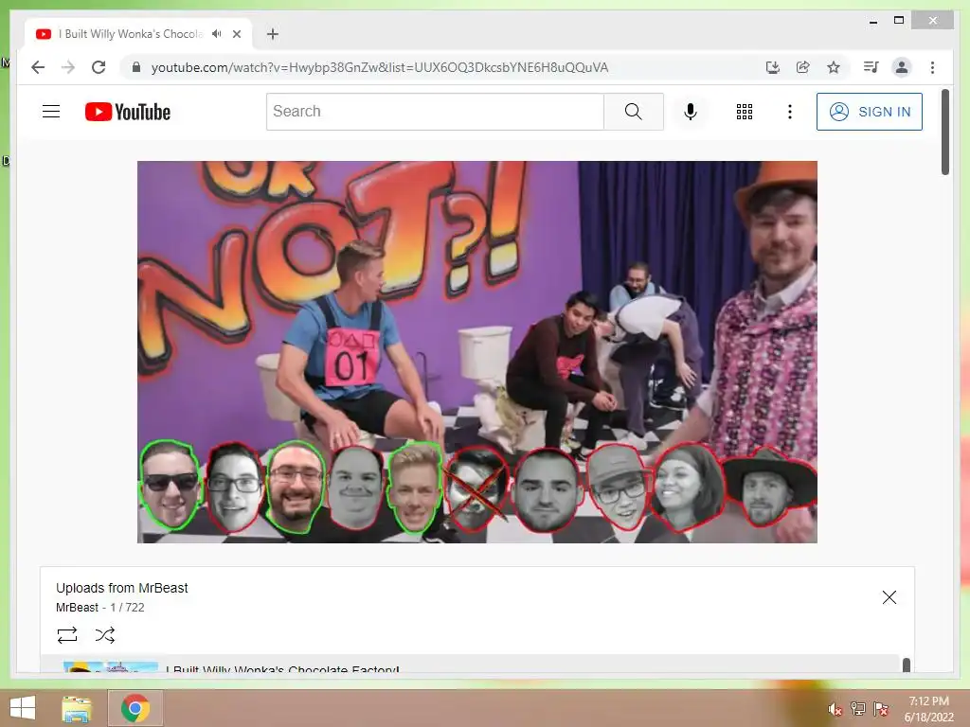Minimize the Chrome window
This screenshot has height=727, width=970.
point(872,21)
